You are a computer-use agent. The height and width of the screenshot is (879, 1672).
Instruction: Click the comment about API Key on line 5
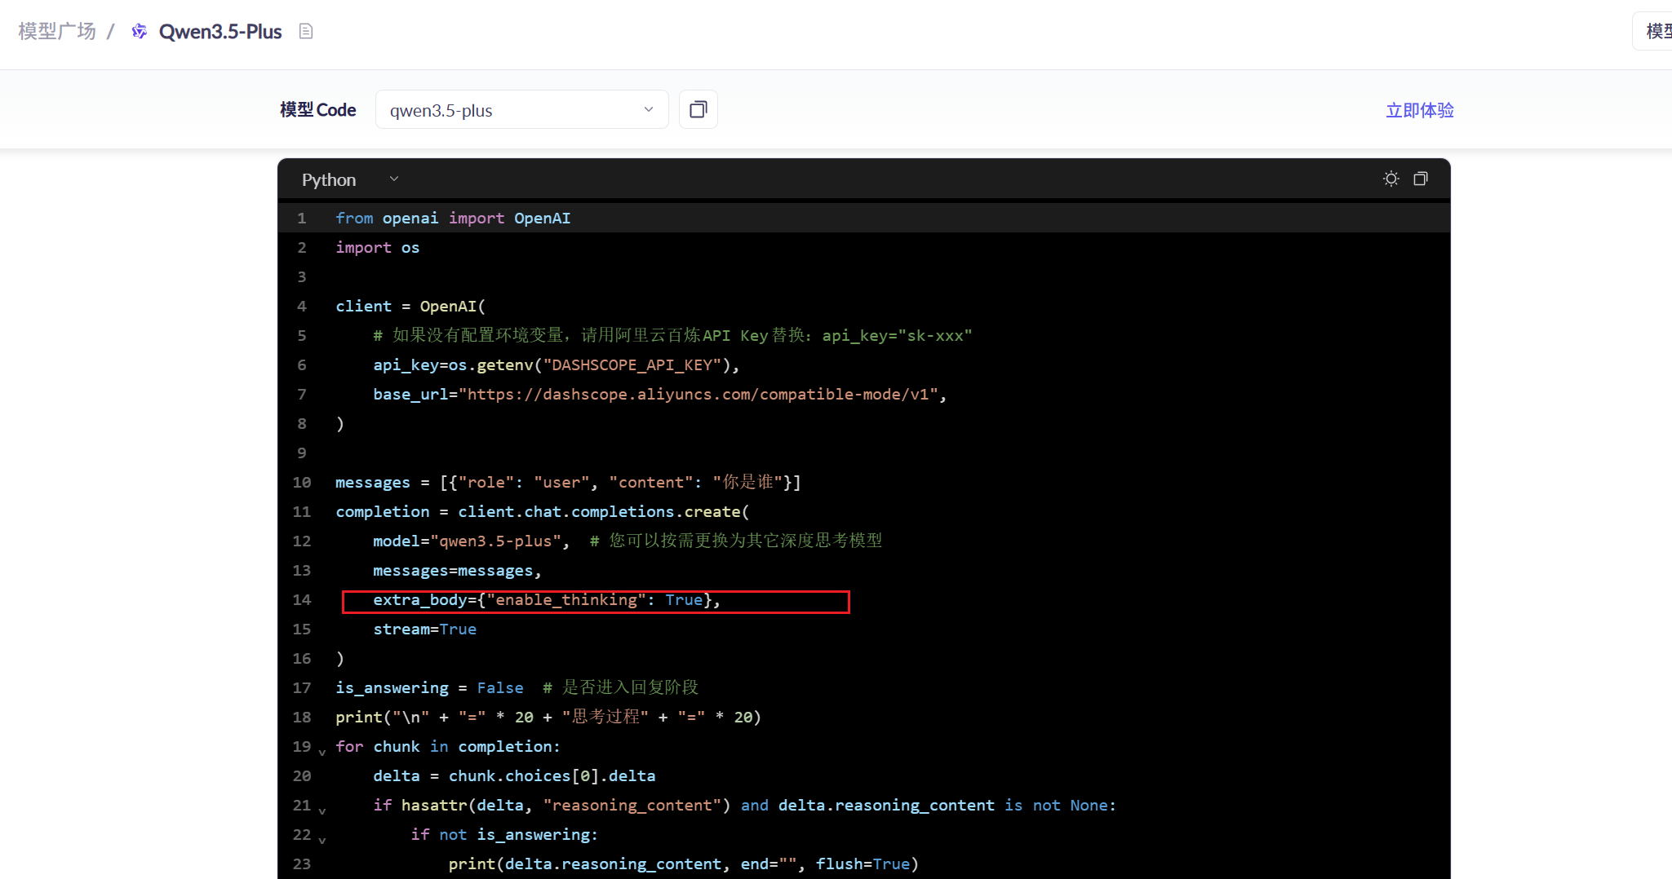click(672, 335)
